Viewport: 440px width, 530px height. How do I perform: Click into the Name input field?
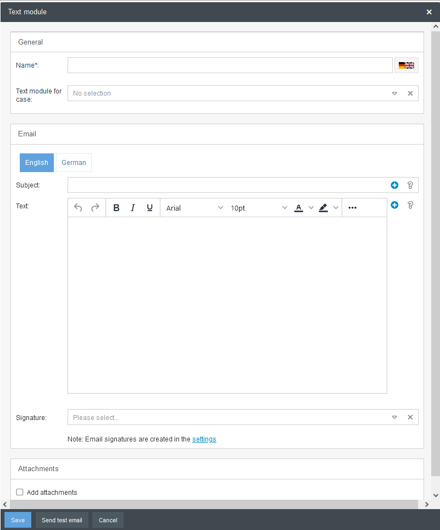pos(230,65)
